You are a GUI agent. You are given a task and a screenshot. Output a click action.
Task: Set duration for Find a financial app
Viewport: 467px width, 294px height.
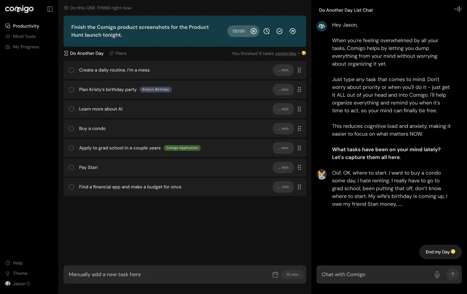tap(283, 187)
